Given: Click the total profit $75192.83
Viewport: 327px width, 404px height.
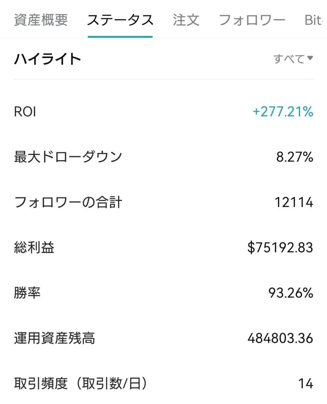Looking at the screenshot, I should (280, 248).
